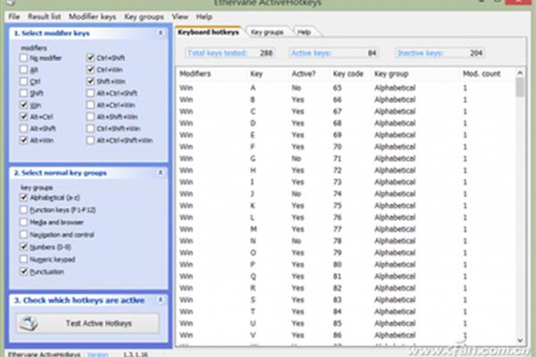The image size is (536, 357).
Task: Uncheck the Ctrl+Win modifier checkbox
Action: coord(90,70)
